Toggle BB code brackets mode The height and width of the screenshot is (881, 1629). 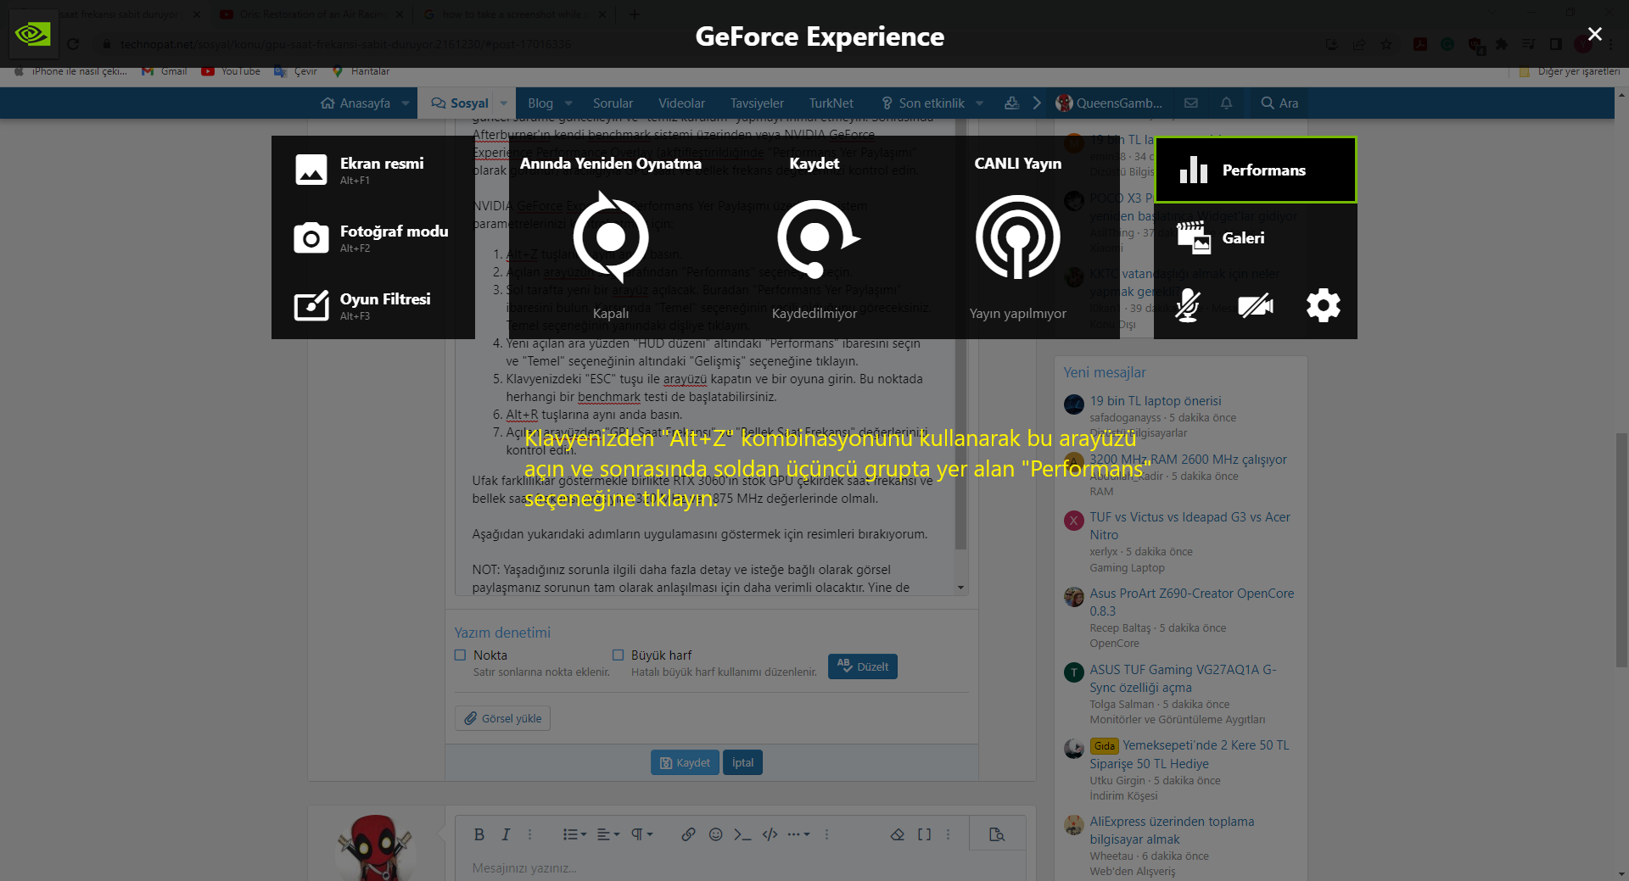924,834
